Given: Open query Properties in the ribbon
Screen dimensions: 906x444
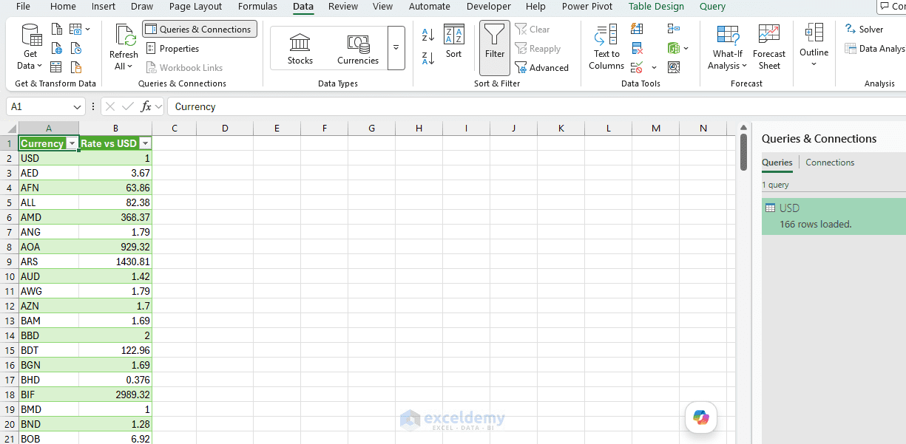Looking at the screenshot, I should [172, 49].
